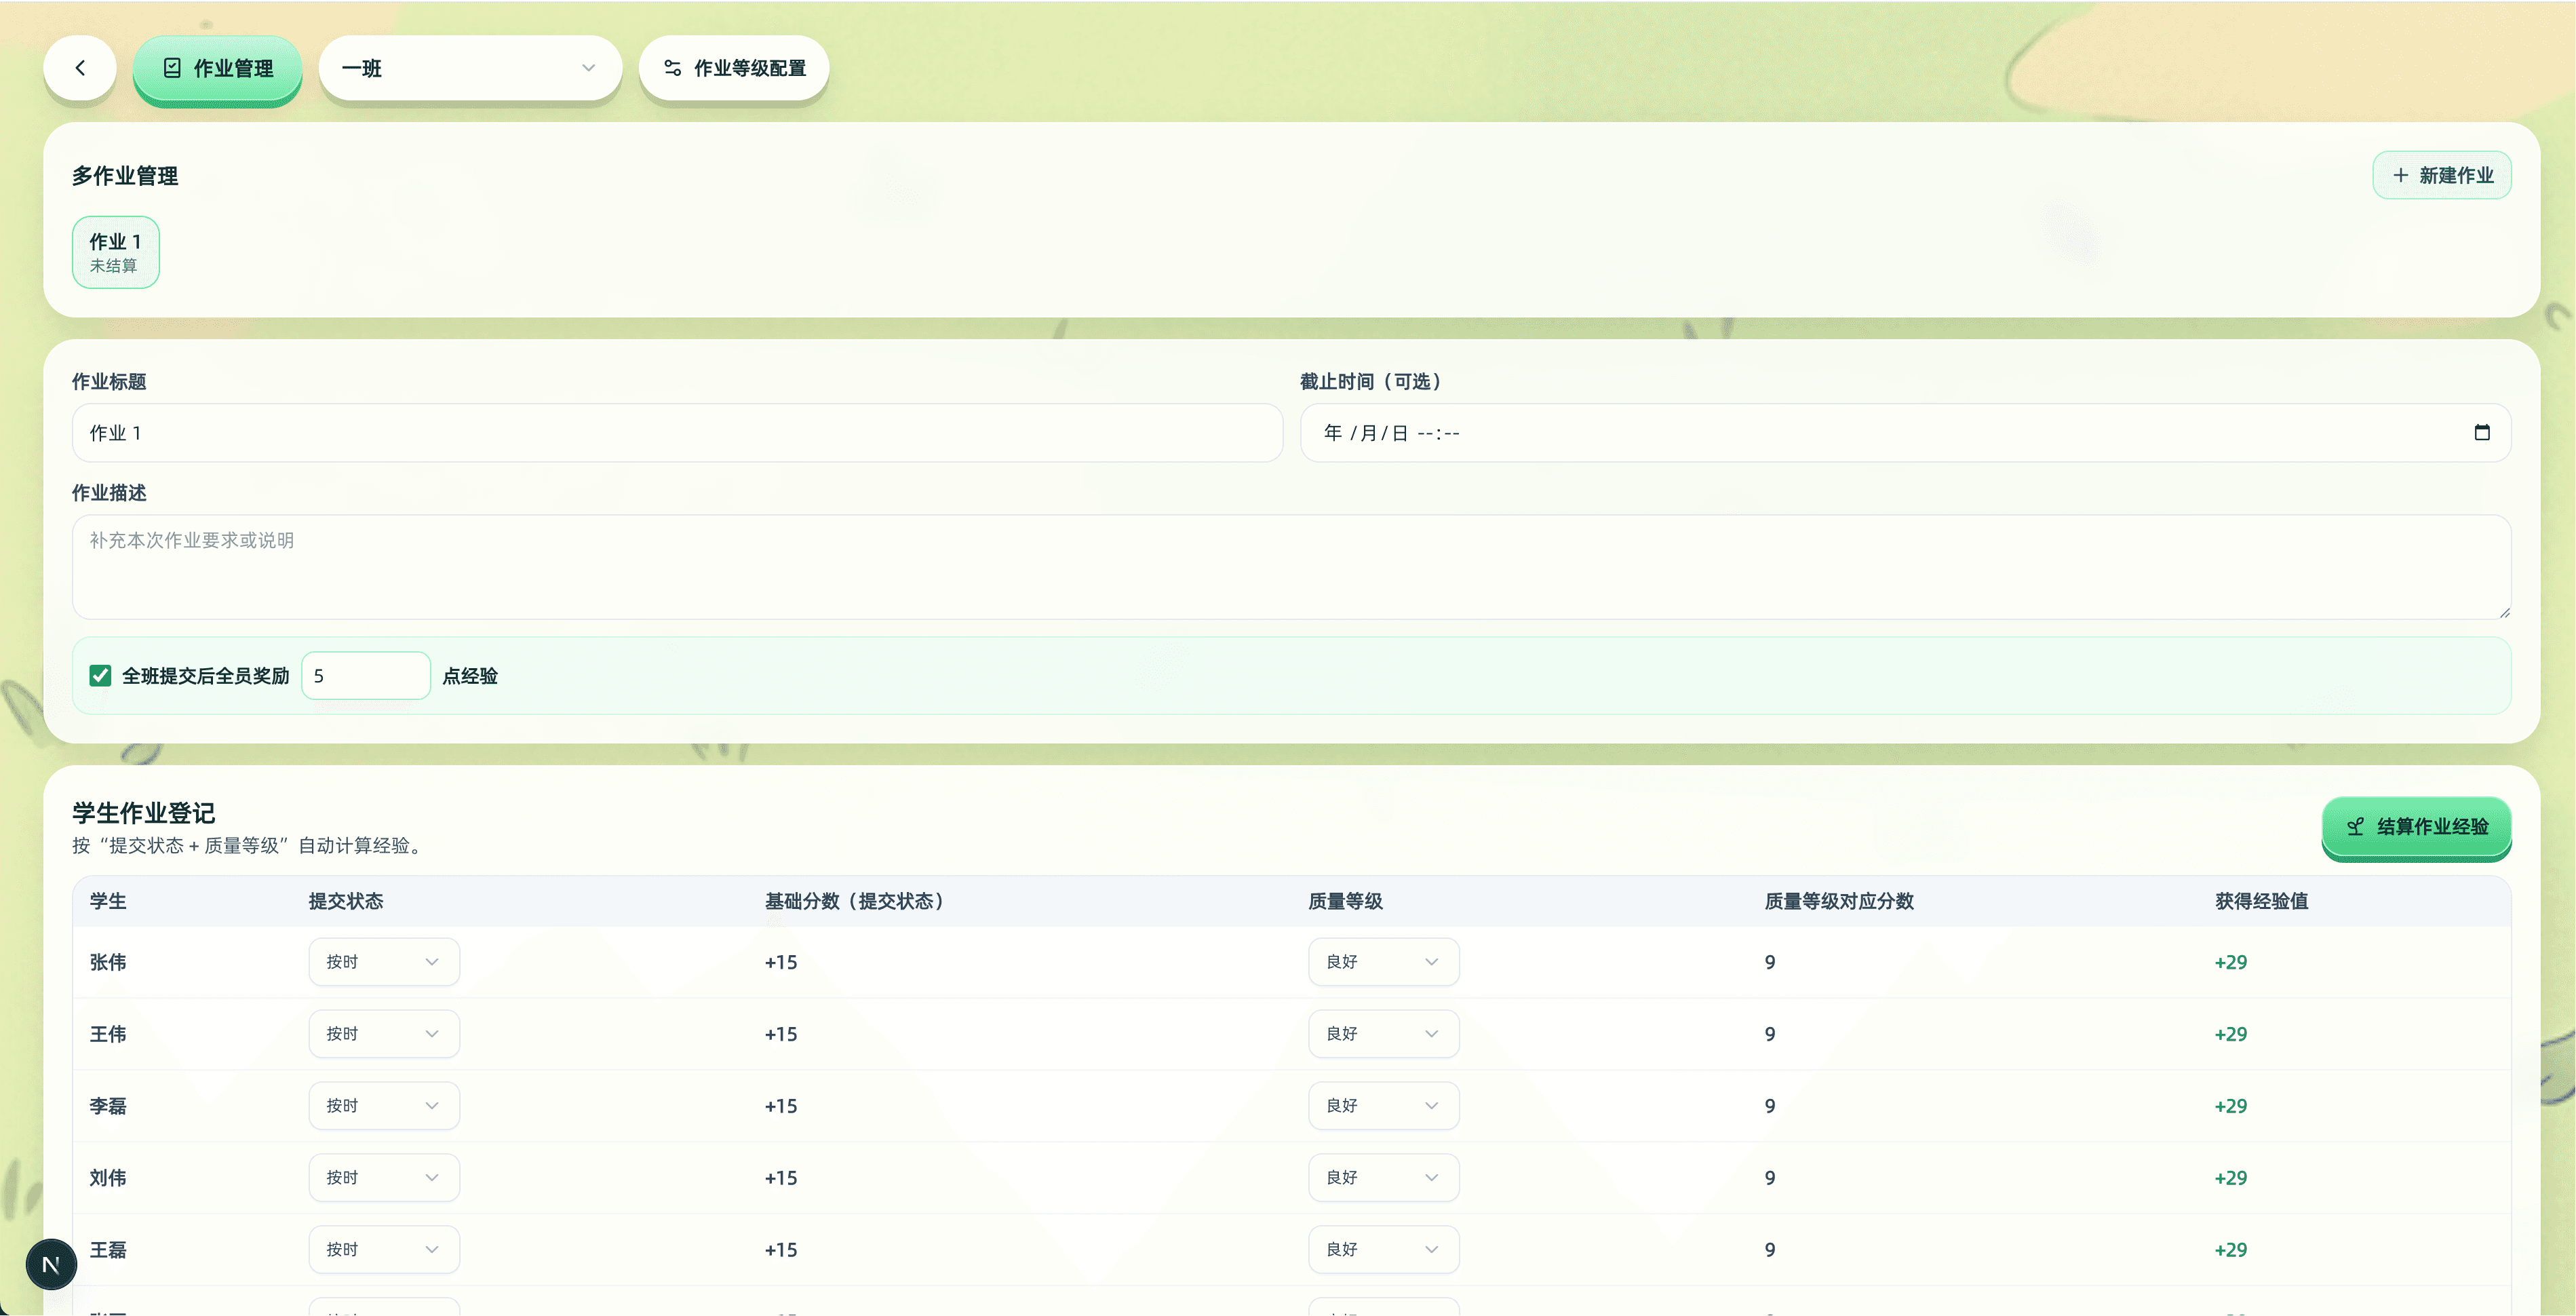
Task: Click the Next.js dev tools badge
Action: [x=51, y=1264]
